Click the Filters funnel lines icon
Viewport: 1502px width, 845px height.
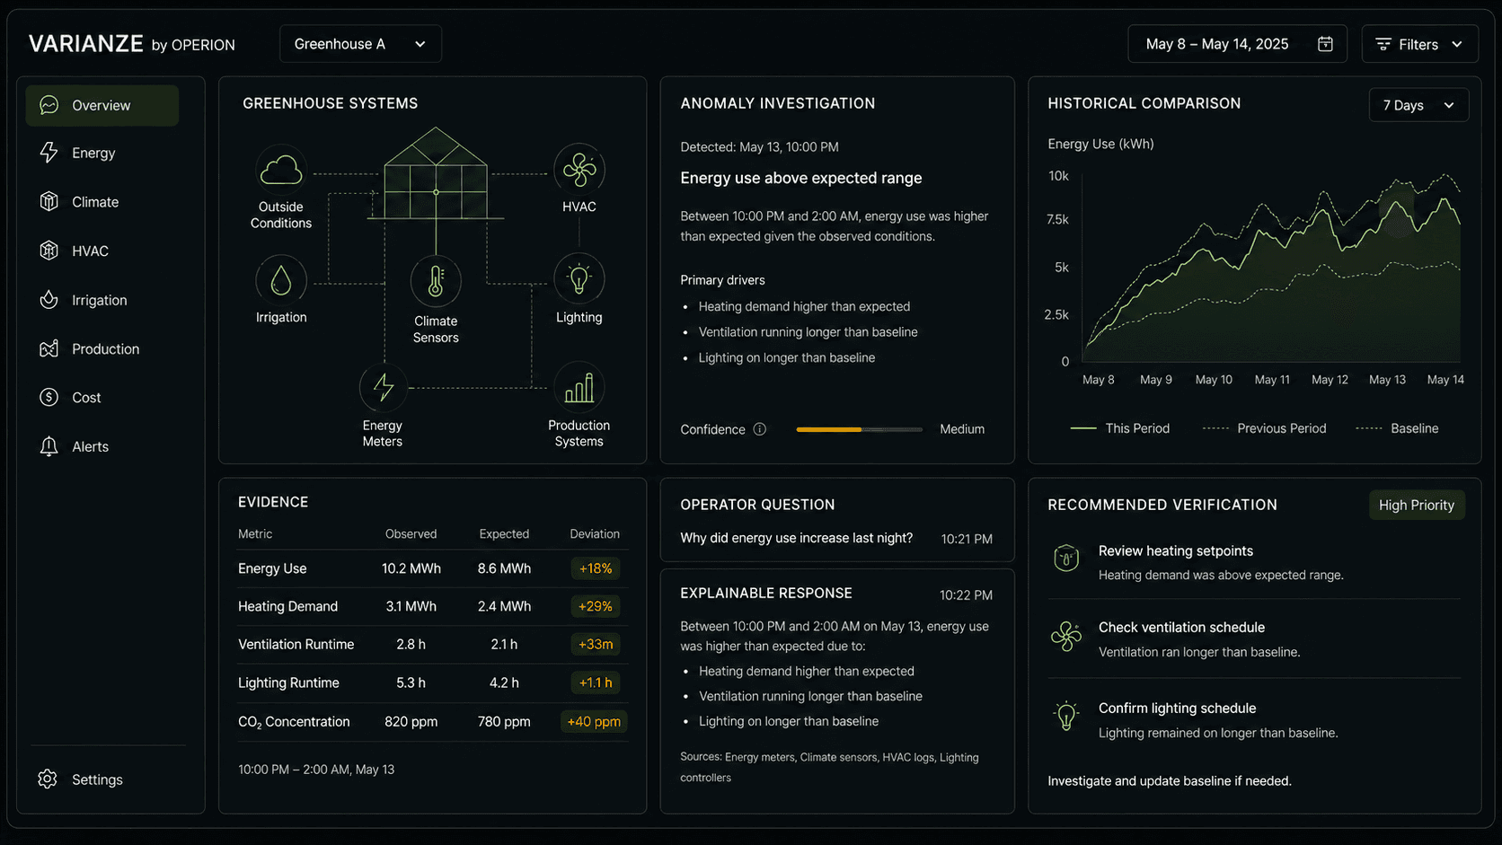click(1383, 44)
